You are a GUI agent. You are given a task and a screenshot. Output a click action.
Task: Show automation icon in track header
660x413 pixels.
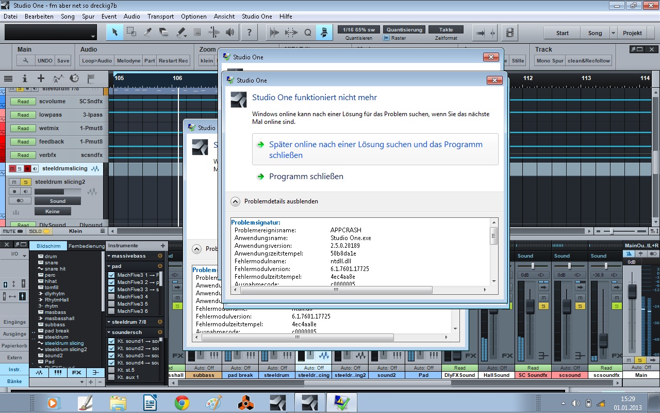[58, 78]
